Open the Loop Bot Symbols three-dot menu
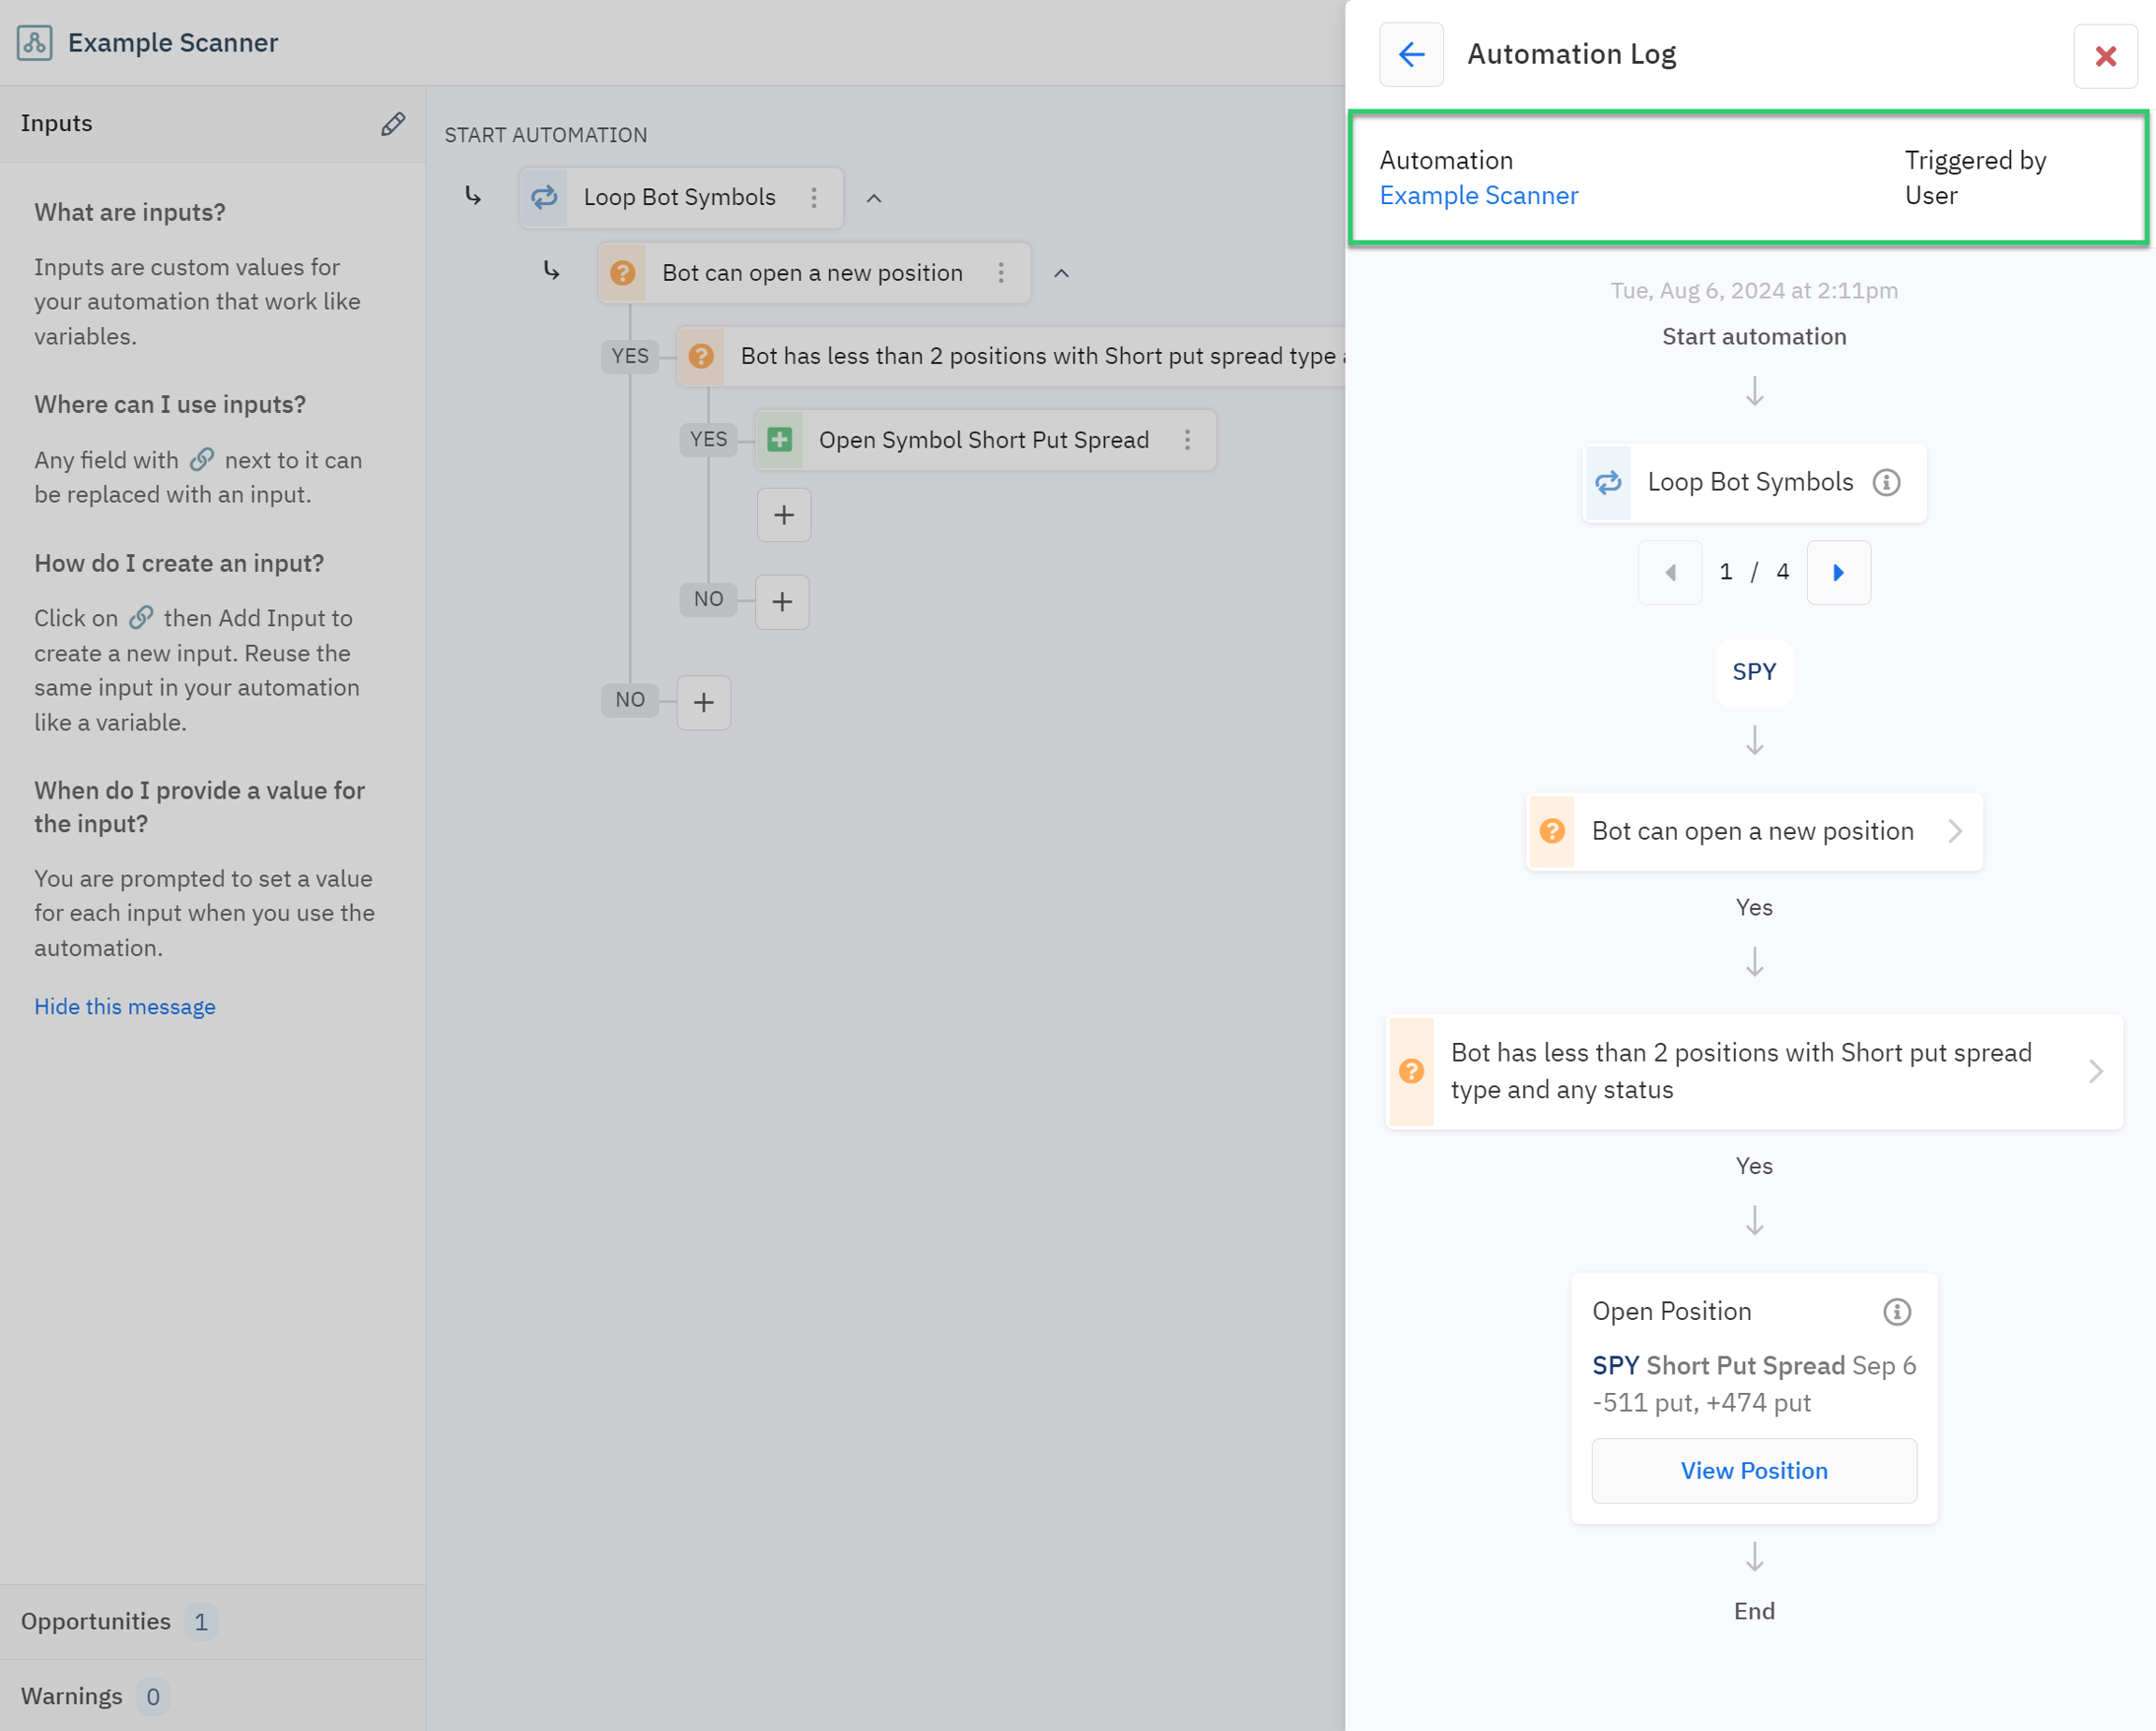This screenshot has height=1731, width=2156. click(x=814, y=198)
